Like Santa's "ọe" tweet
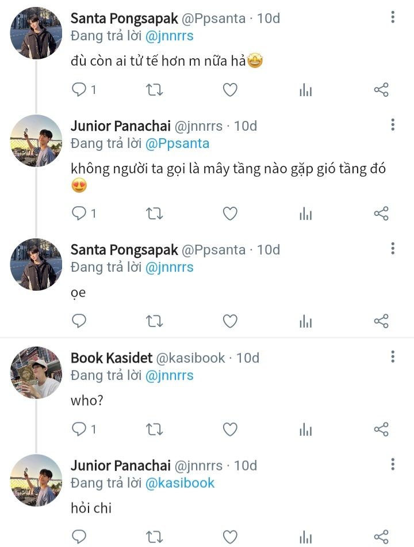The image size is (414, 547). point(230,321)
